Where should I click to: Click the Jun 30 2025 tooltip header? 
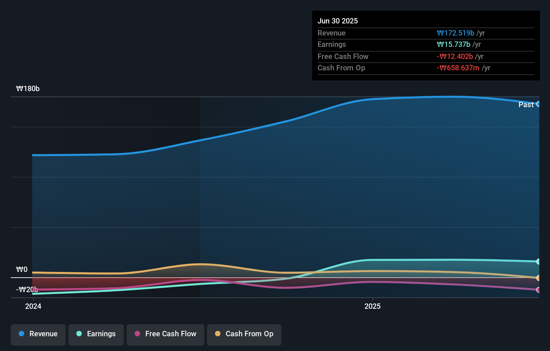coord(338,21)
